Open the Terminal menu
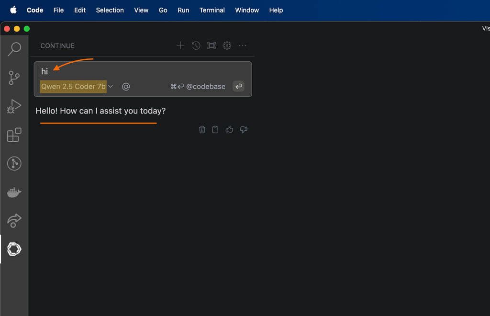 (x=212, y=10)
